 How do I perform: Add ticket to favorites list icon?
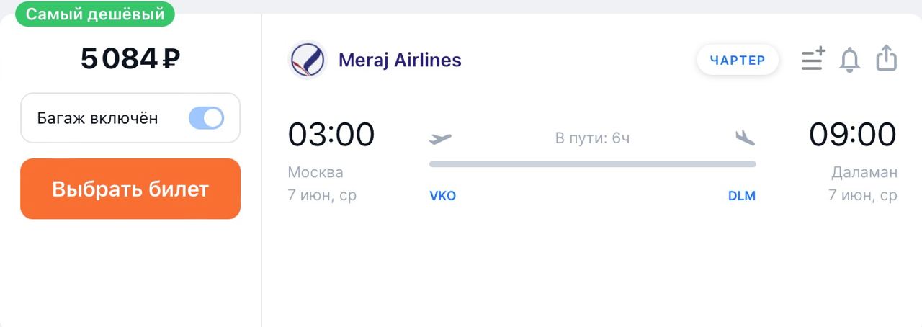click(x=813, y=59)
